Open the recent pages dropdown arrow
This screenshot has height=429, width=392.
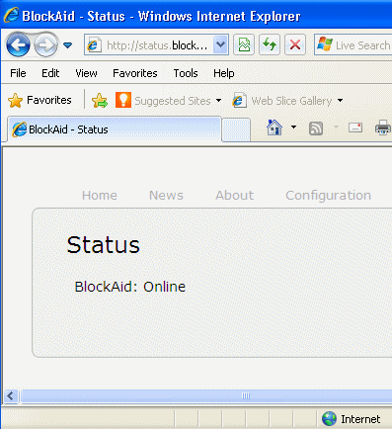pyautogui.click(x=67, y=45)
